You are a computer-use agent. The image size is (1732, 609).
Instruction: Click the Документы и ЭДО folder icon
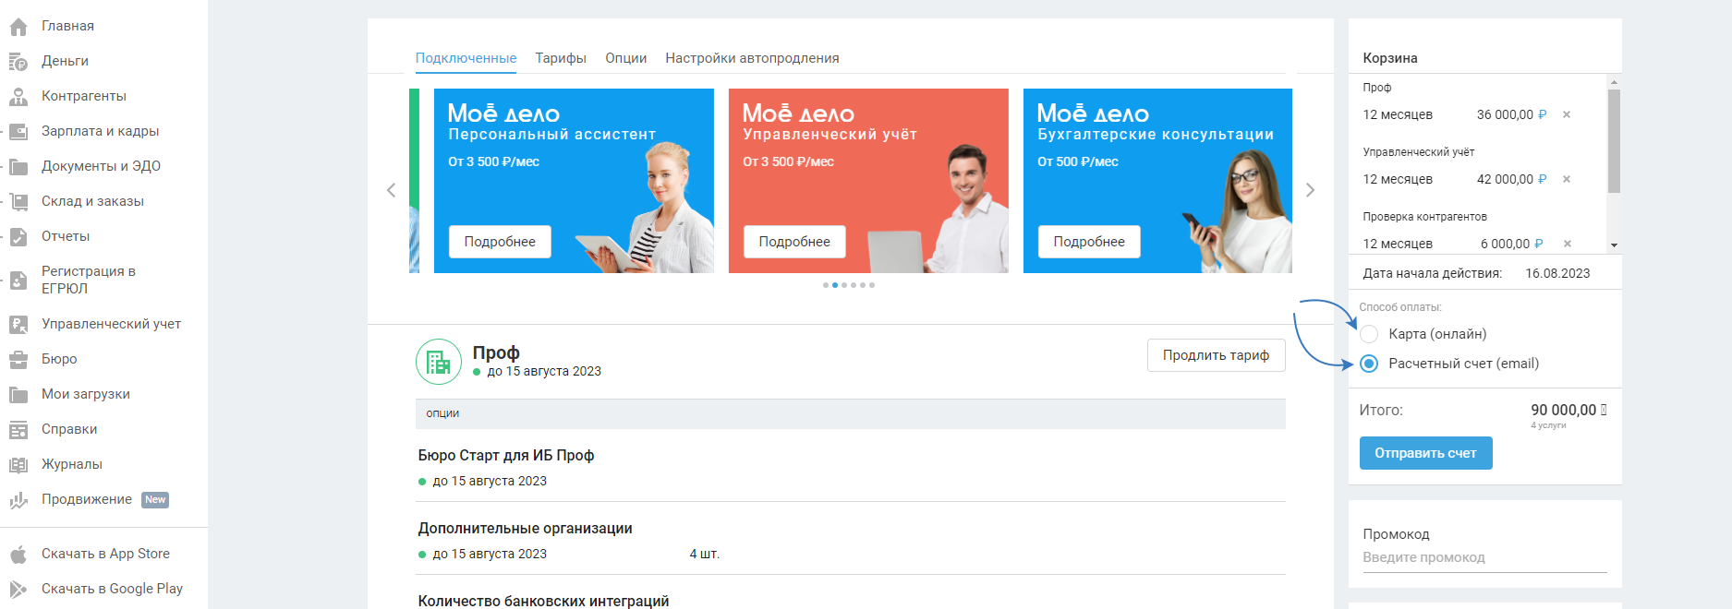coord(18,167)
